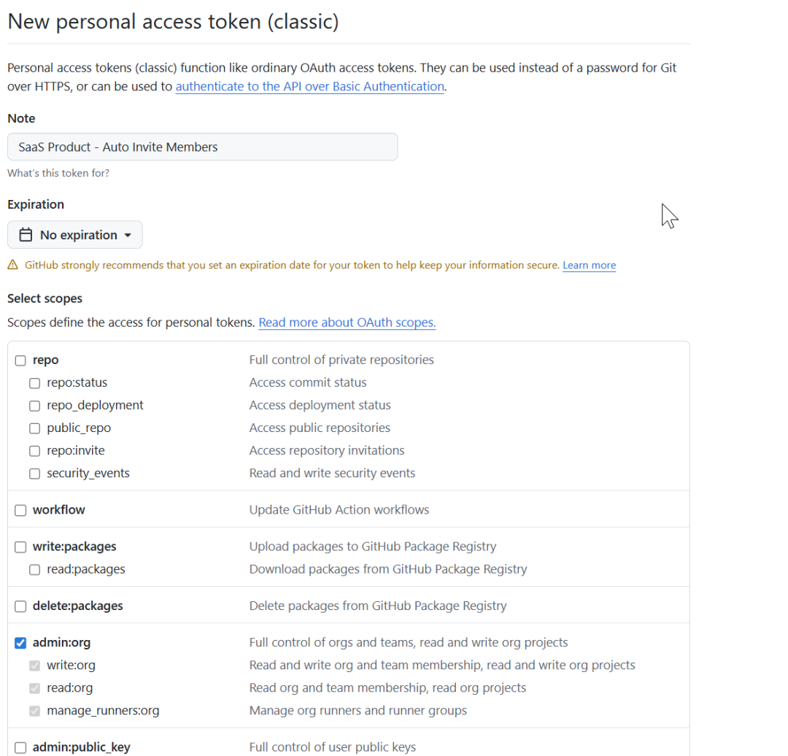Check the delete:packages scope
This screenshot has width=788, height=756.
(x=20, y=605)
